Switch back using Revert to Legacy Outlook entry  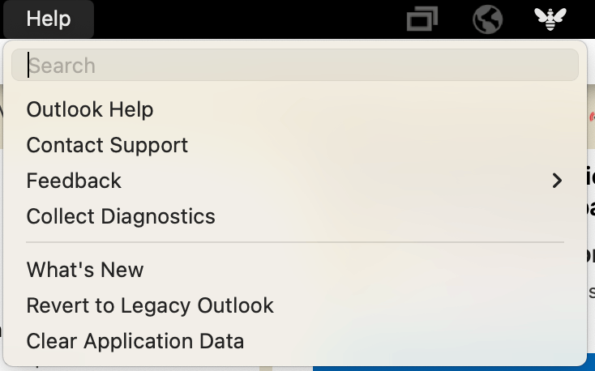point(295,305)
